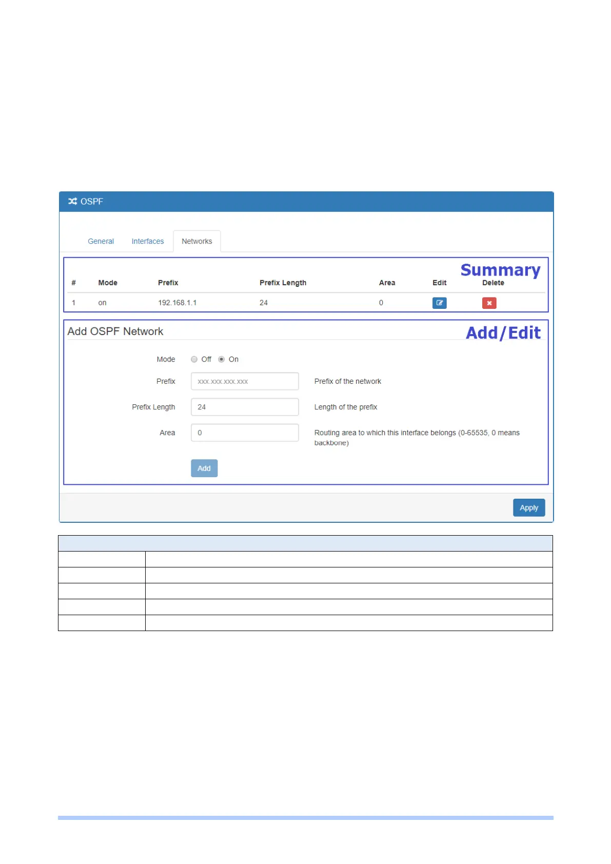Screen dimensions: 611x864
Task: Switch to the Interfaces tab
Action: [x=148, y=241]
